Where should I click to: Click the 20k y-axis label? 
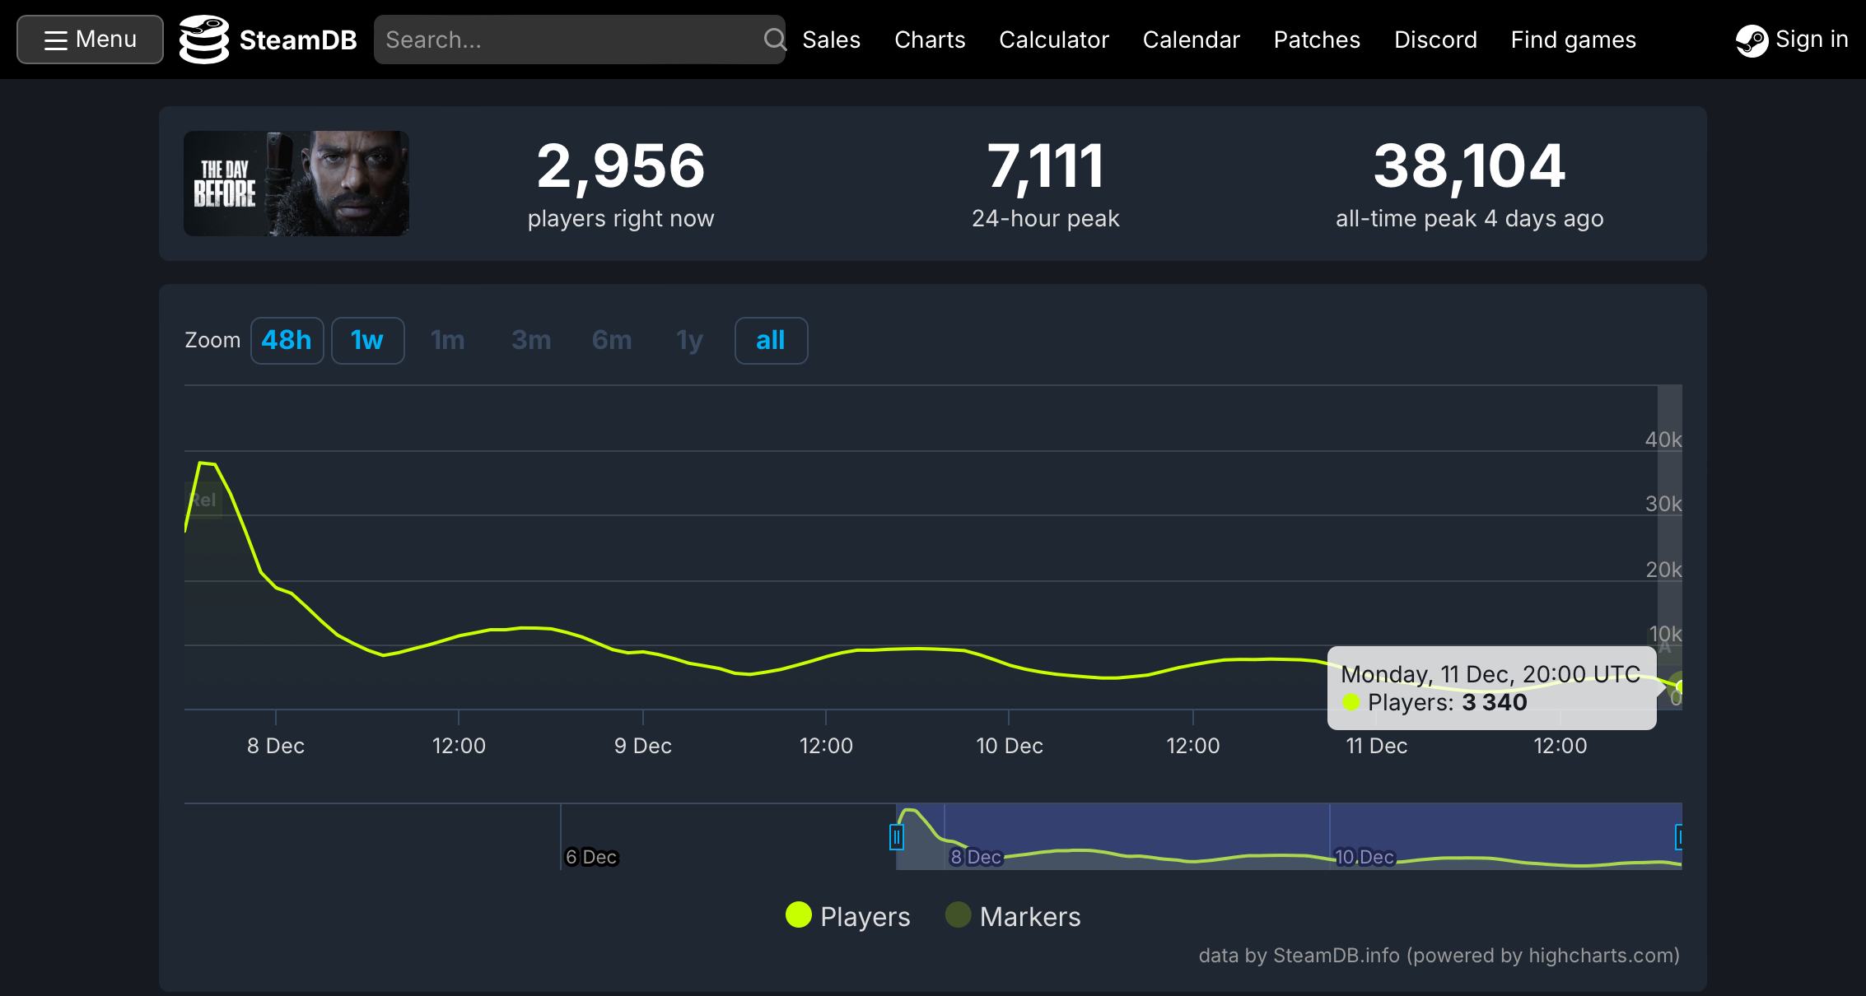coord(1663,570)
